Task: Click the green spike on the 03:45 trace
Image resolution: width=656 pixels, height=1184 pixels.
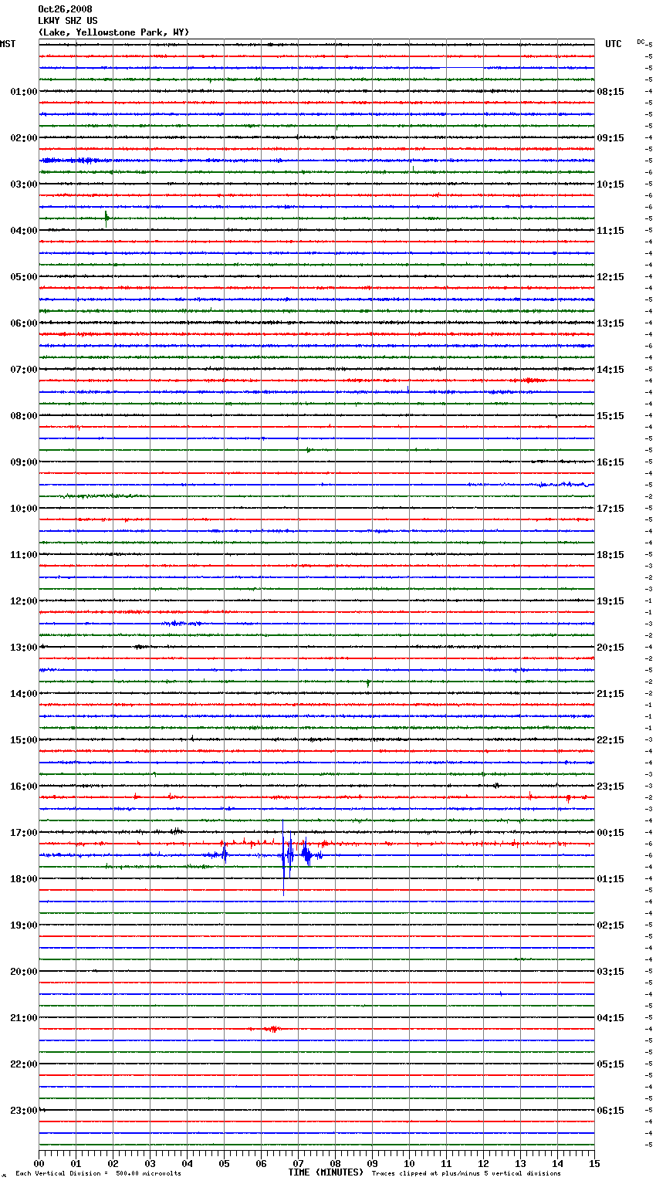Action: [x=107, y=217]
